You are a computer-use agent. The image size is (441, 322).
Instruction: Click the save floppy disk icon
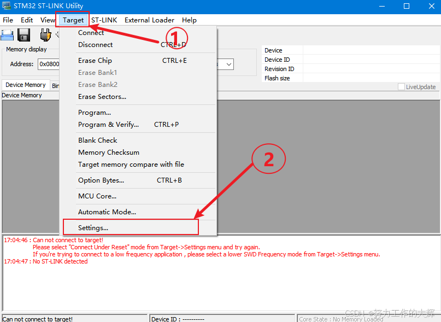point(24,35)
